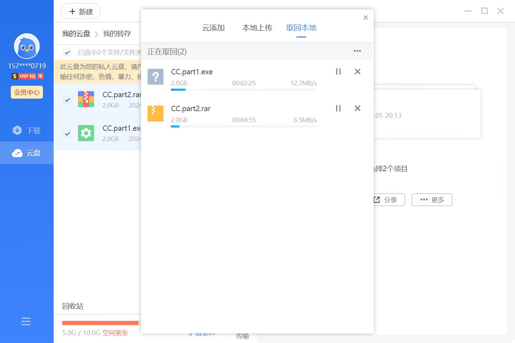This screenshot has width=515, height=343.
Task: Switch to 云添加 tab
Action: (213, 28)
